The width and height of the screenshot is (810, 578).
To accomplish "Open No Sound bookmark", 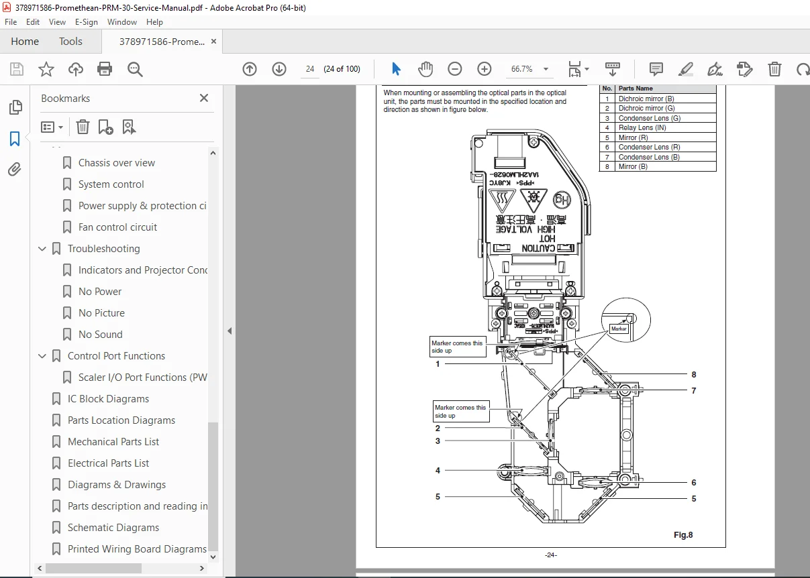I will [x=101, y=335].
